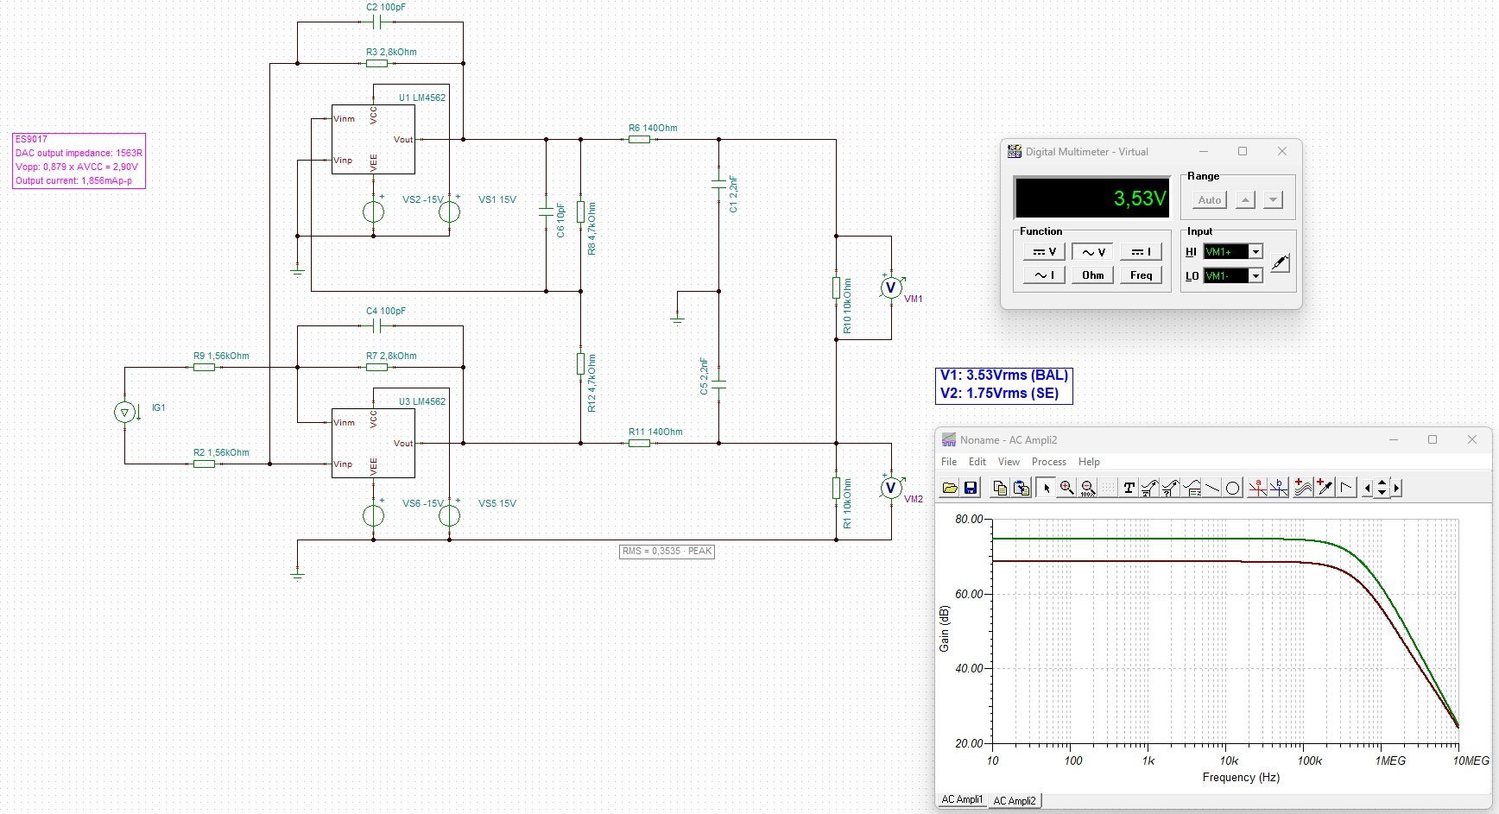The width and height of the screenshot is (1499, 814).
Task: Click the angle marker tool icon
Action: pyautogui.click(x=1346, y=488)
